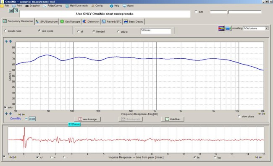Select the lin scale radio button
The width and height of the screenshot is (273, 166).
pyautogui.click(x=195, y=157)
